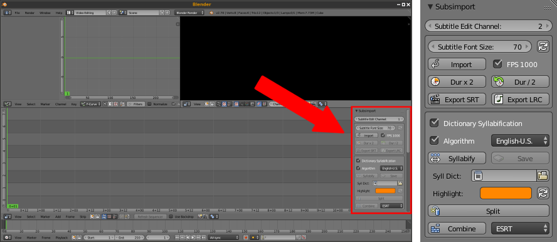The height and width of the screenshot is (242, 557).
Task: Click Syllabify in the enlarged panel
Action: [x=457, y=158]
